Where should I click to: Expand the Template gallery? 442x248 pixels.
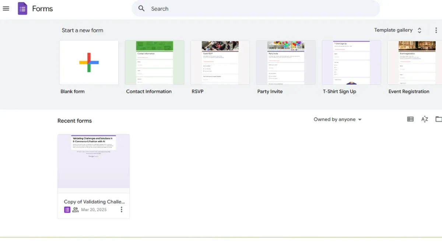click(398, 30)
